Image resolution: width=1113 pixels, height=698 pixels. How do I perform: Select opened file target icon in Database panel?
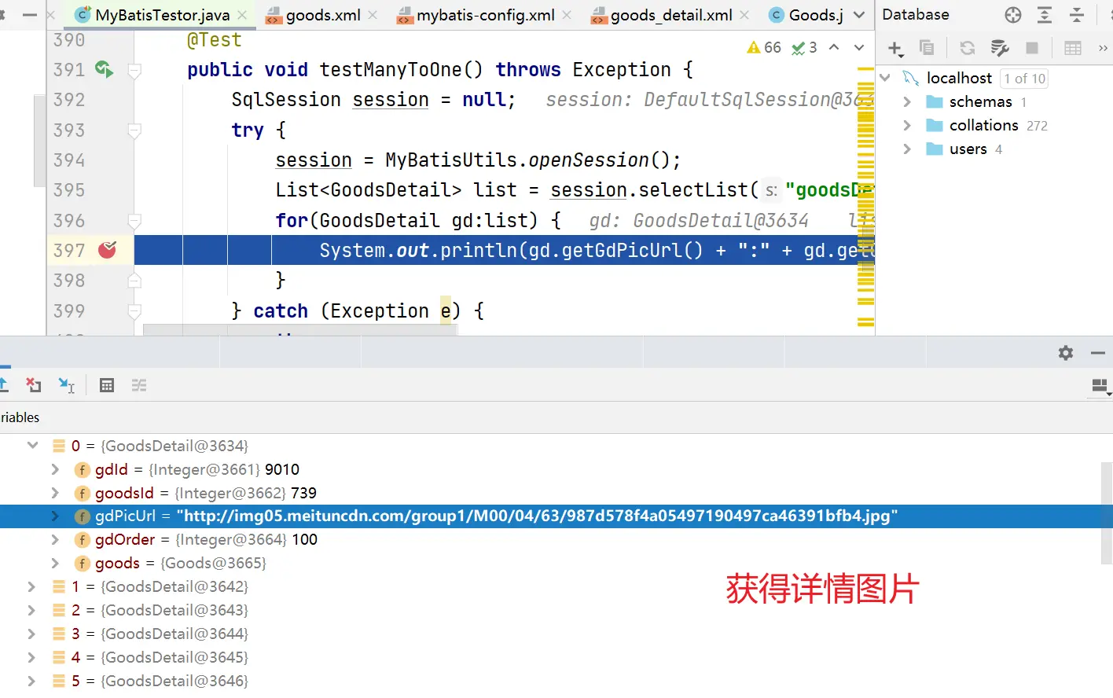(x=1013, y=15)
